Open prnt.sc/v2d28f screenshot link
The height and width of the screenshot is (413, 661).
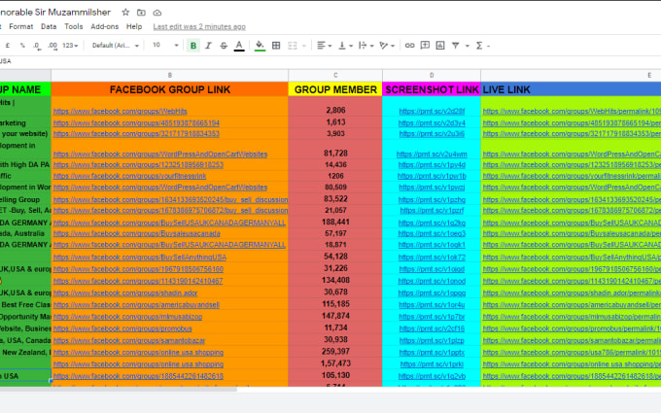432,111
